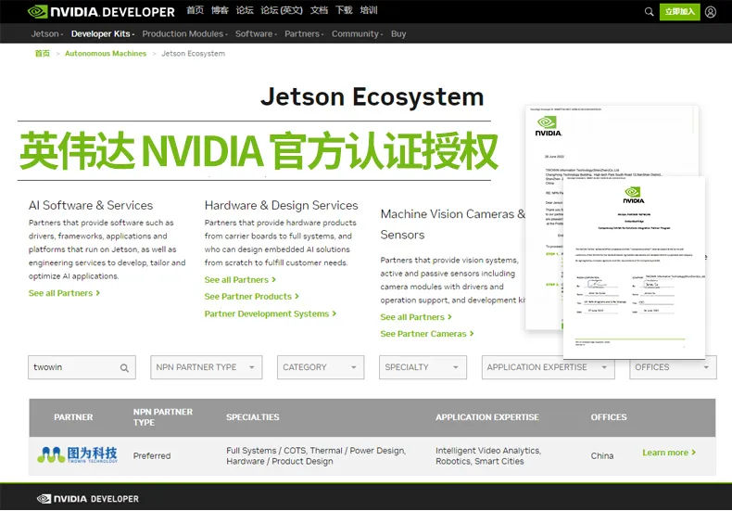Open the Buy menu item
The height and width of the screenshot is (511, 732).
tap(398, 33)
